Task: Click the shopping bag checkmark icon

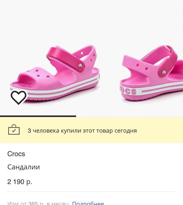Action: tap(14, 130)
